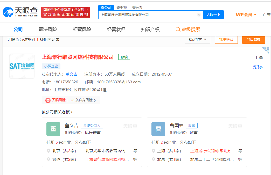Expand the VIP会员 dropdown menu

pos(246,15)
